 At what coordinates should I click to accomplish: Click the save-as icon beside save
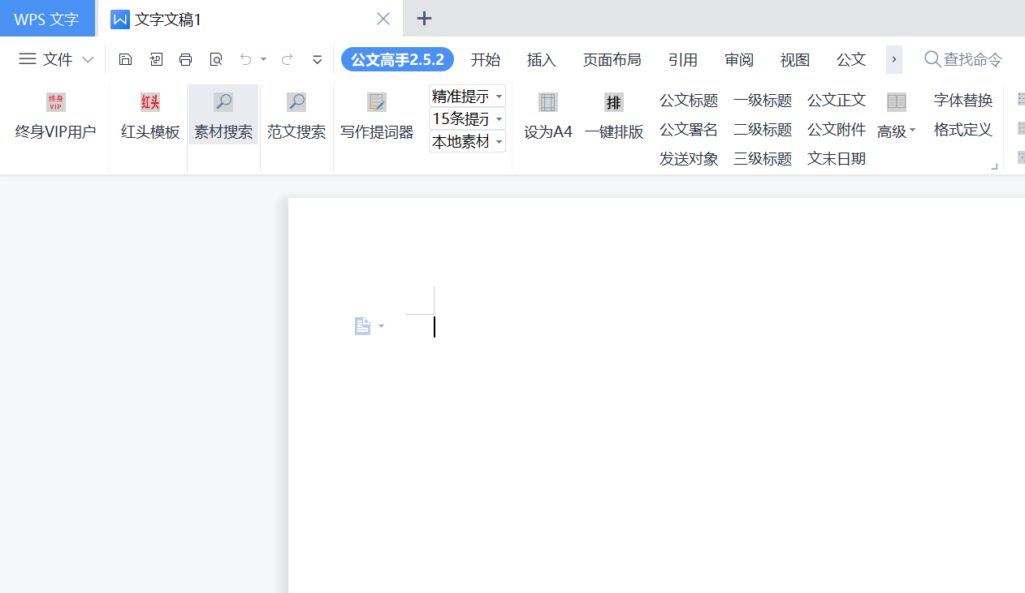(x=156, y=59)
